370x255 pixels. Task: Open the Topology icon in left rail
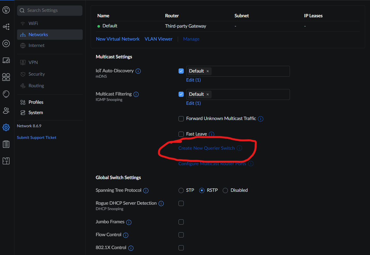(x=6, y=27)
